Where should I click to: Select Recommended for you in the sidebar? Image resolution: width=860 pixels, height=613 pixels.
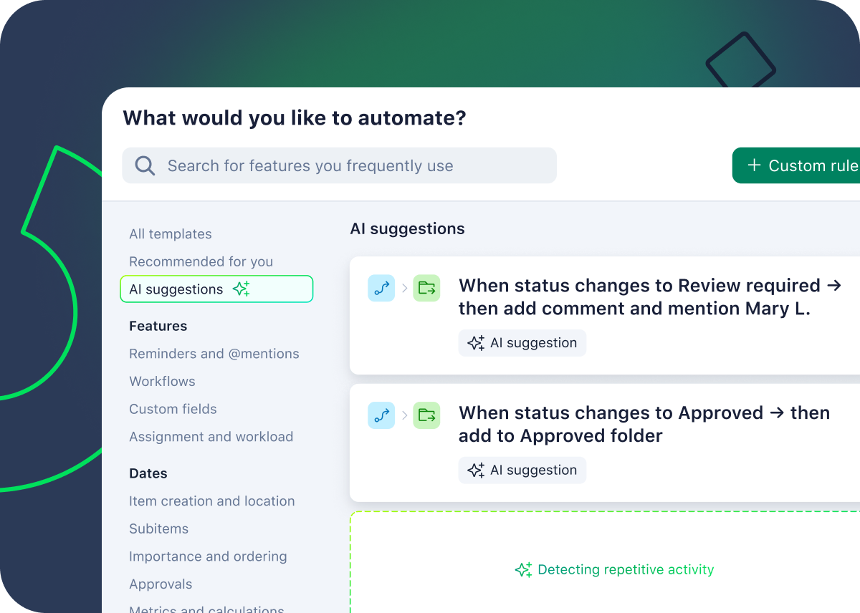click(x=201, y=261)
